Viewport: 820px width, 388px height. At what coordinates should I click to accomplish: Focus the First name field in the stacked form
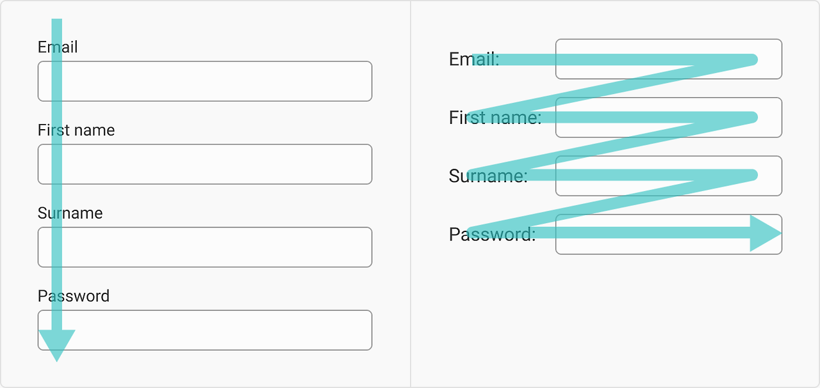click(205, 164)
